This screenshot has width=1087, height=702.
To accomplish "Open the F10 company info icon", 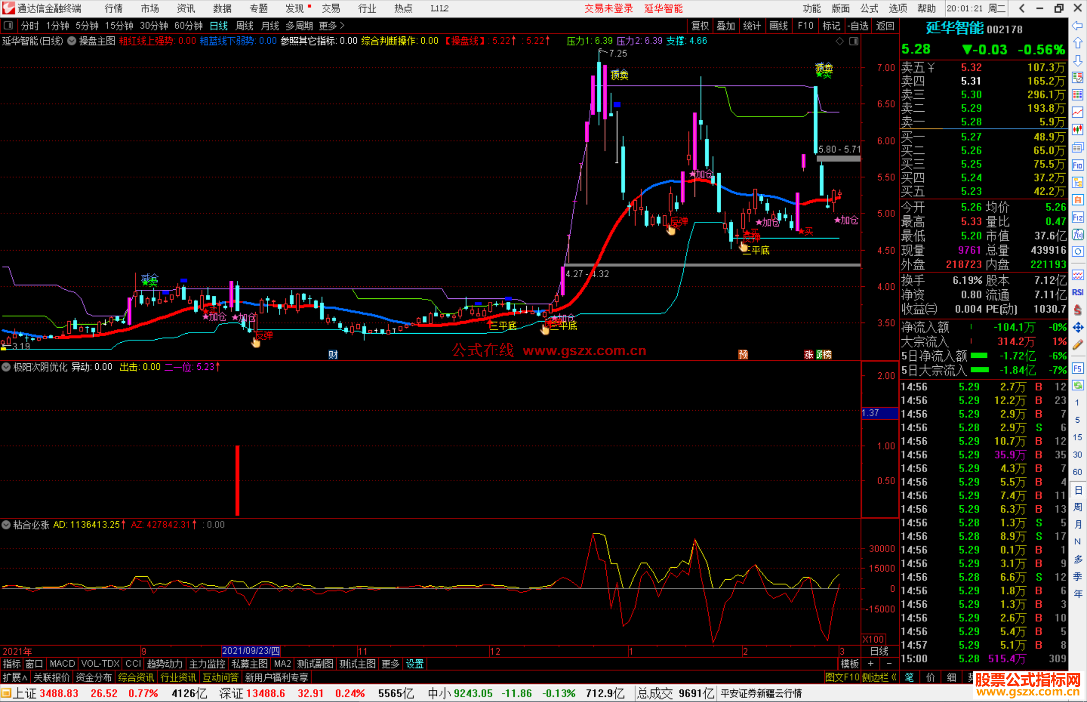I will tap(1077, 165).
